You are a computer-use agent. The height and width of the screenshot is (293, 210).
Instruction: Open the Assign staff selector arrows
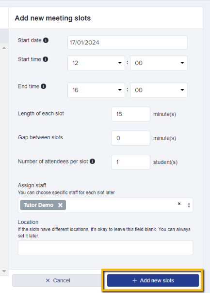(189, 205)
